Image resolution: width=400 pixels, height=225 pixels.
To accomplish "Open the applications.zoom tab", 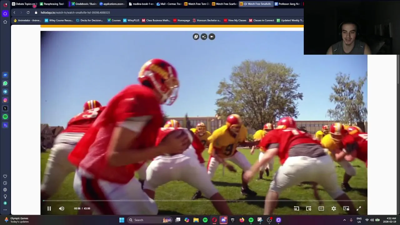I will [112, 4].
